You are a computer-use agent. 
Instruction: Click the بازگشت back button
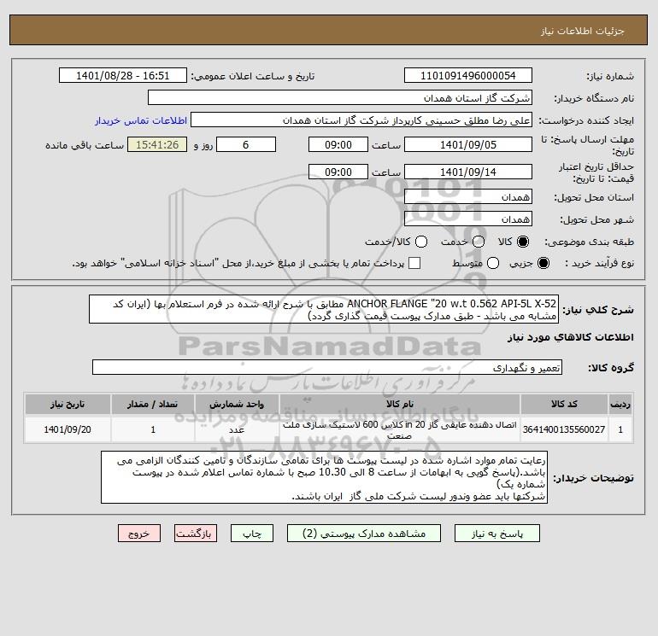(196, 534)
